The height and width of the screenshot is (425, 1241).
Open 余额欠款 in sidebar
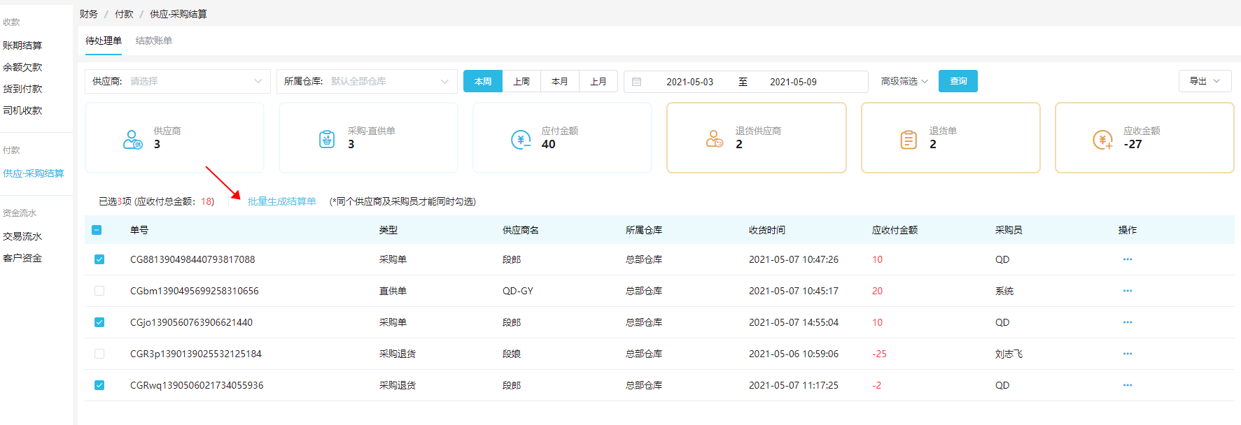[x=22, y=67]
